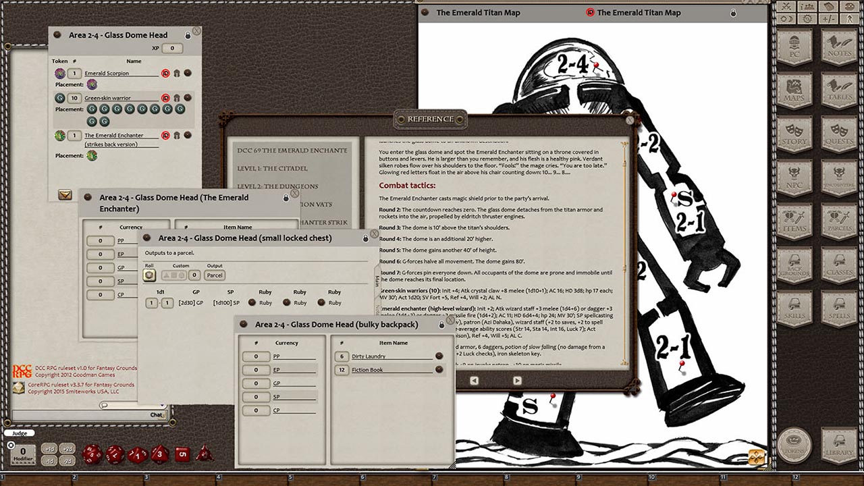864x486 pixels.
Task: Open the Combat Tracker crossed-swords icon
Action: pyautogui.click(x=786, y=7)
